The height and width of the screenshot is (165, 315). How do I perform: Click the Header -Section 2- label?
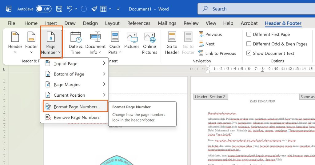211,97
